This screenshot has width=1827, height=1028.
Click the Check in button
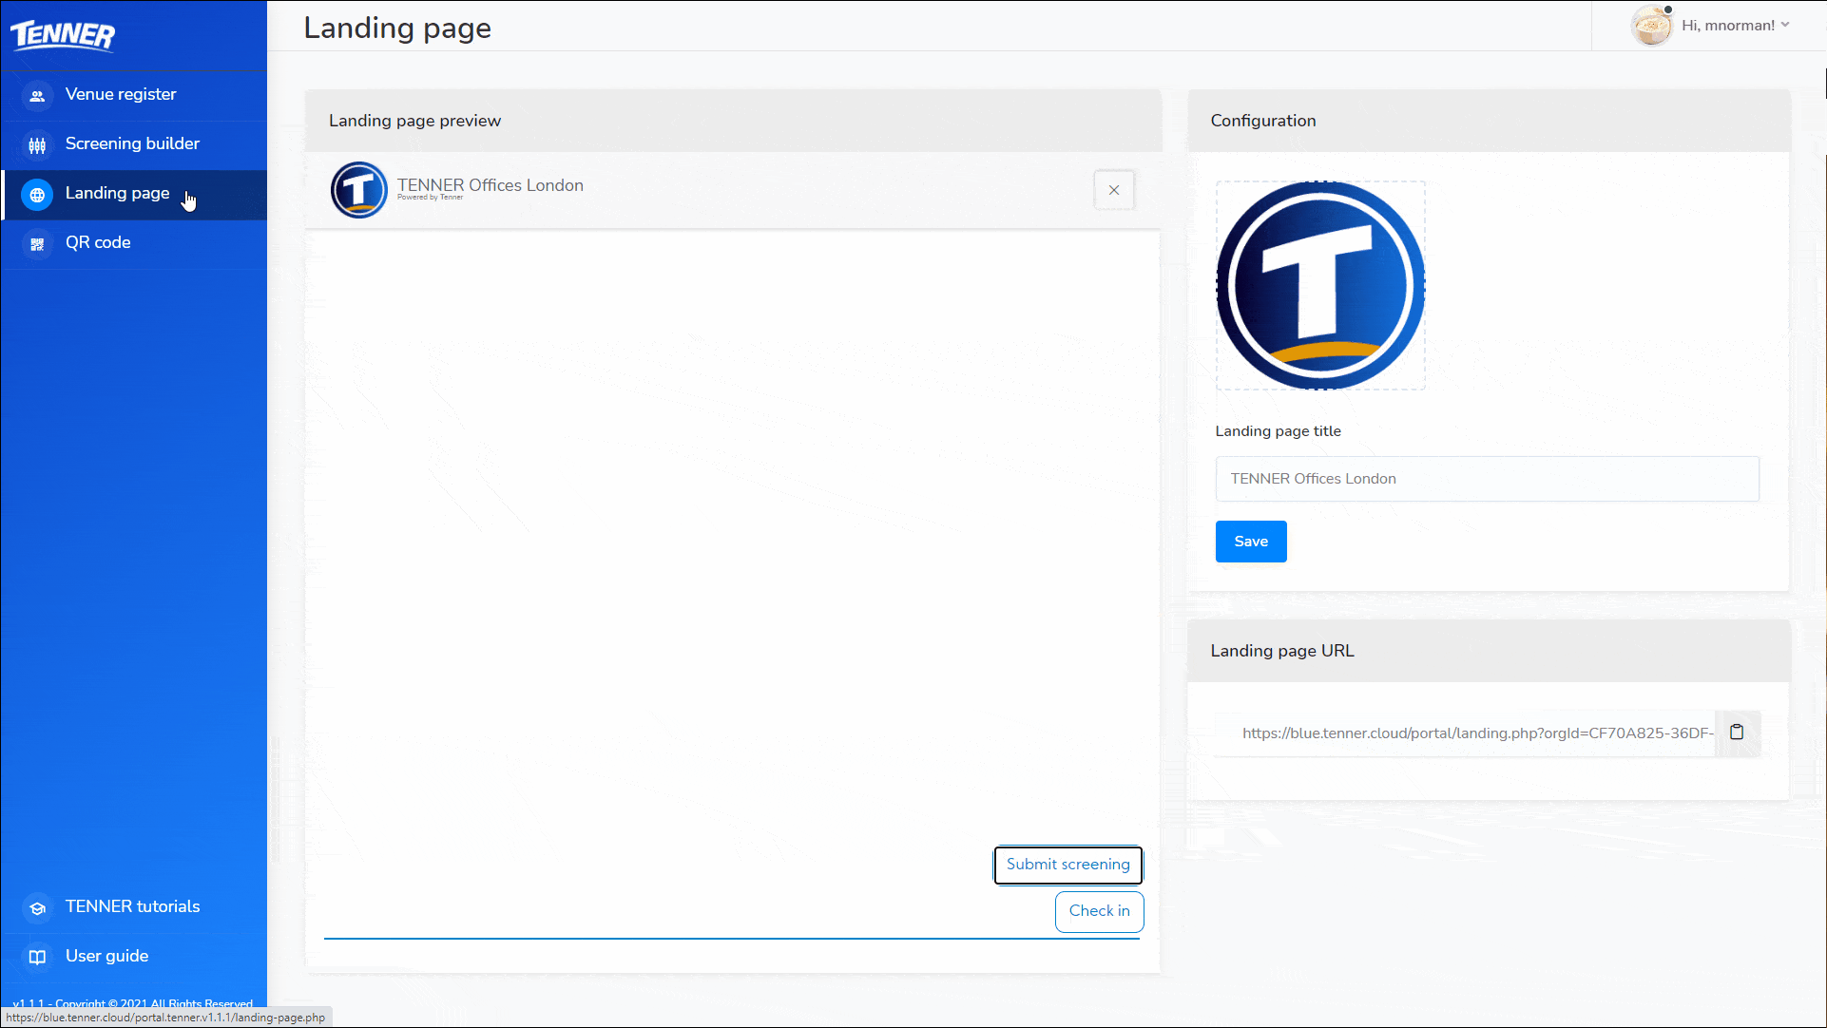[1099, 911]
